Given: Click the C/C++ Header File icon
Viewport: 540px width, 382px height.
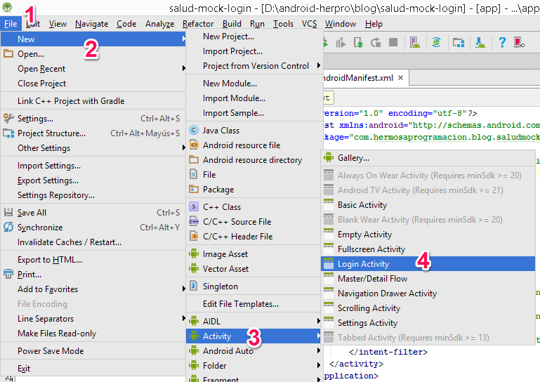Looking at the screenshot, I should tap(194, 237).
